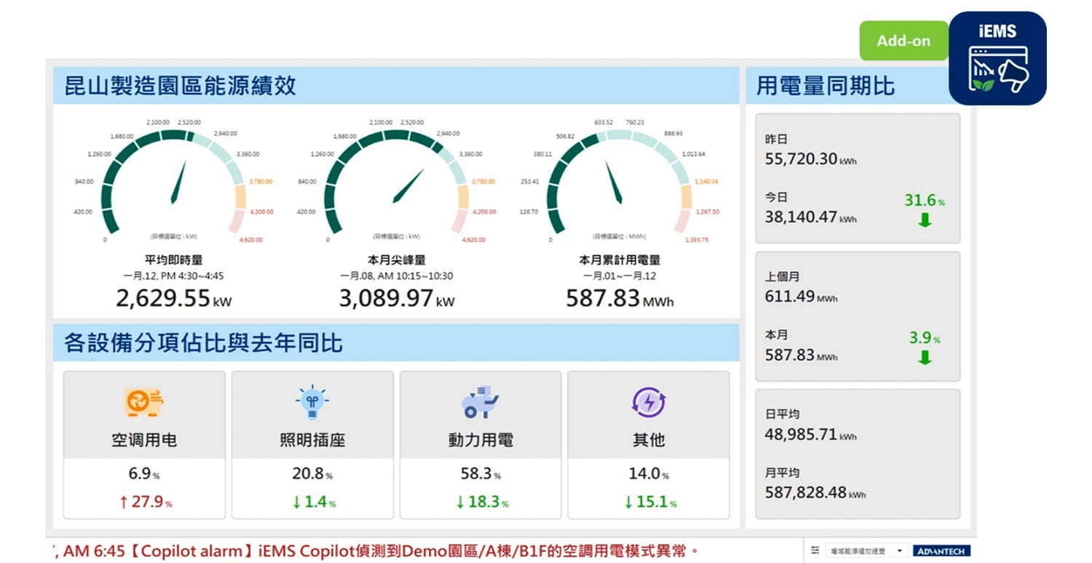The height and width of the screenshot is (563, 1092).
Task: Click the 空调用电 card label
Action: tap(144, 440)
